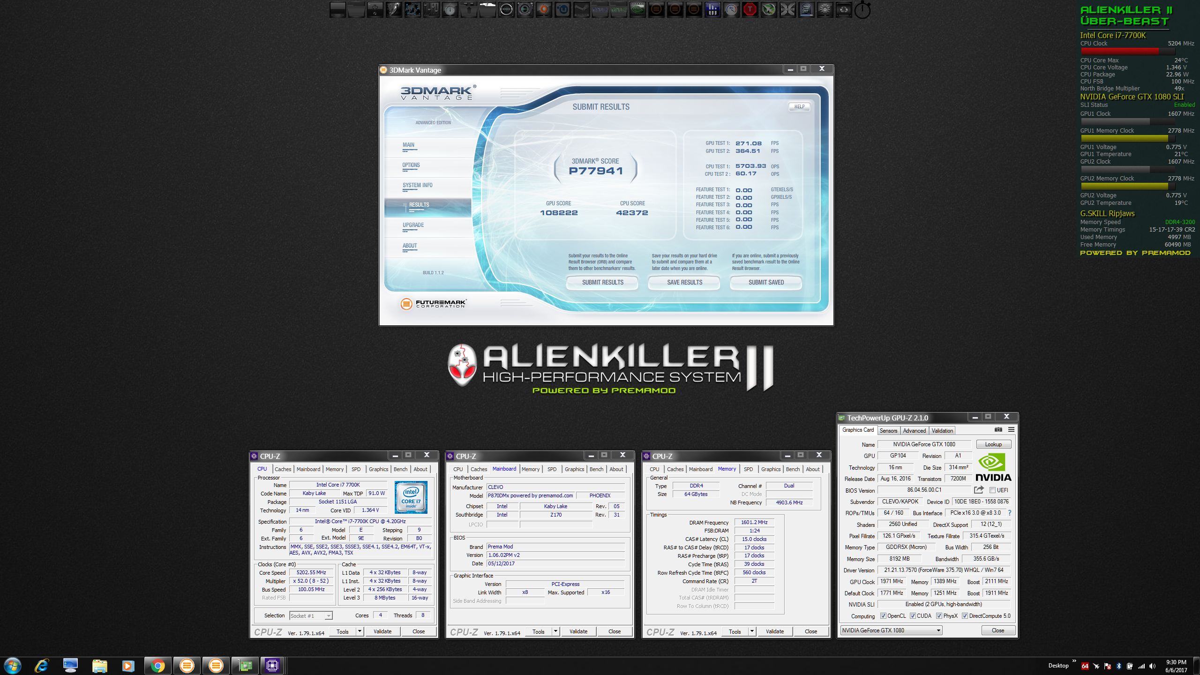Viewport: 1200px width, 675px height.
Task: Launch Origin from the top dock
Action: (x=544, y=9)
